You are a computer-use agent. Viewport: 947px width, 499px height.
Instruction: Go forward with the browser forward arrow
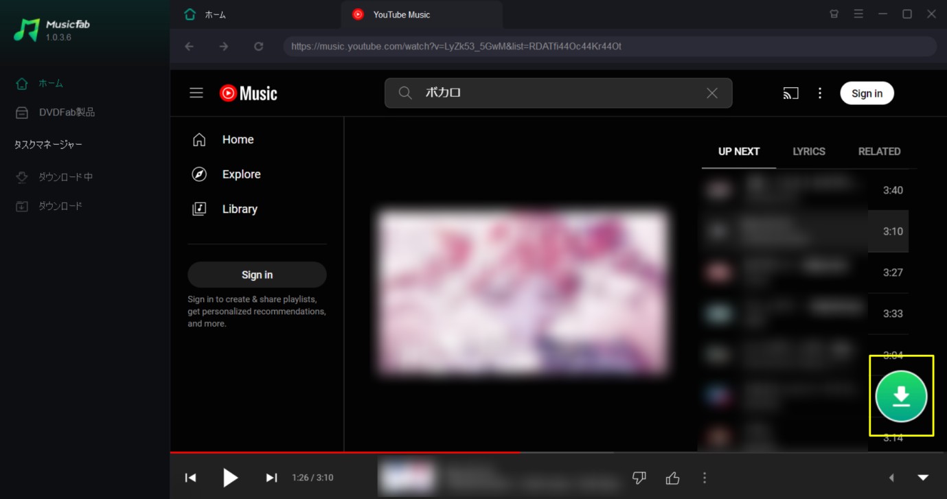point(224,46)
